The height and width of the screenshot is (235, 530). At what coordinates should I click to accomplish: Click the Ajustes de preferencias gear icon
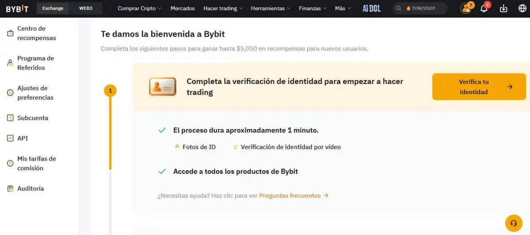tap(10, 93)
